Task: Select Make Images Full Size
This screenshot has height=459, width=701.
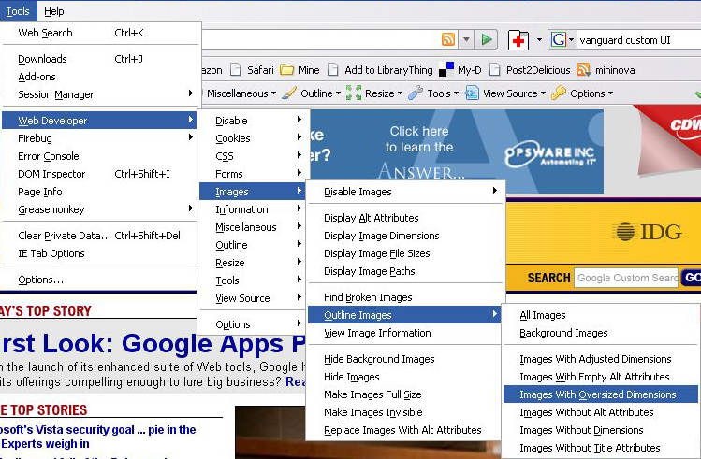Action: (x=405, y=394)
